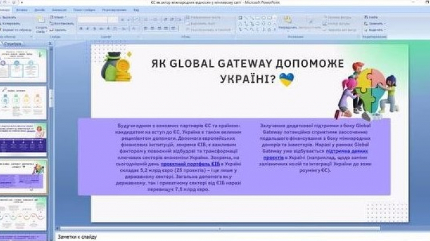Click the left purple text block paragraph
430x241 pixels.
[179, 157]
